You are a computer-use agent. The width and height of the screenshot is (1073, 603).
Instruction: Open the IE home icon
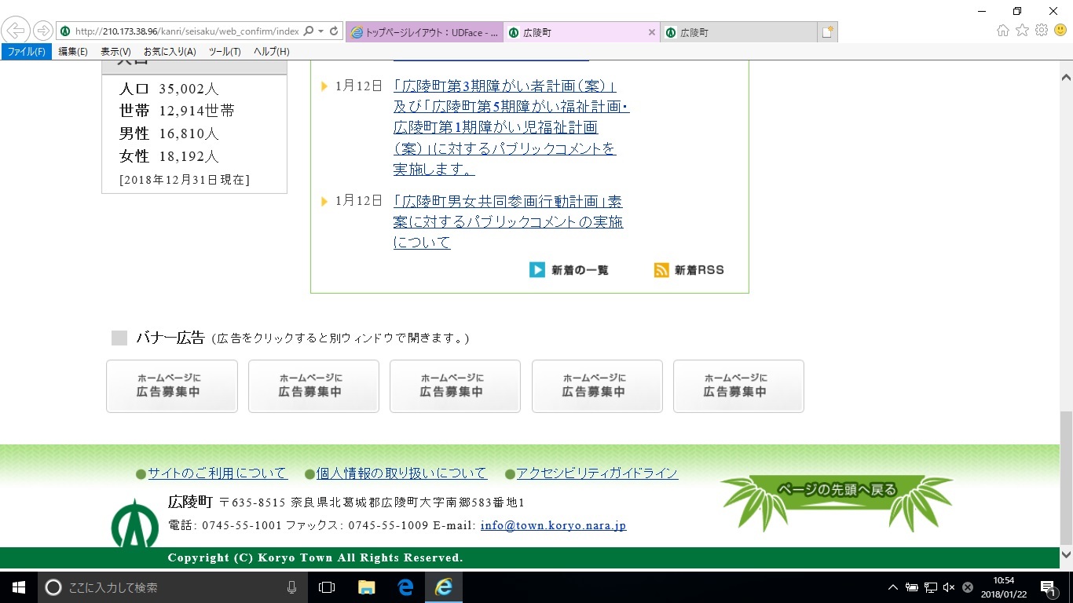pos(1002,31)
